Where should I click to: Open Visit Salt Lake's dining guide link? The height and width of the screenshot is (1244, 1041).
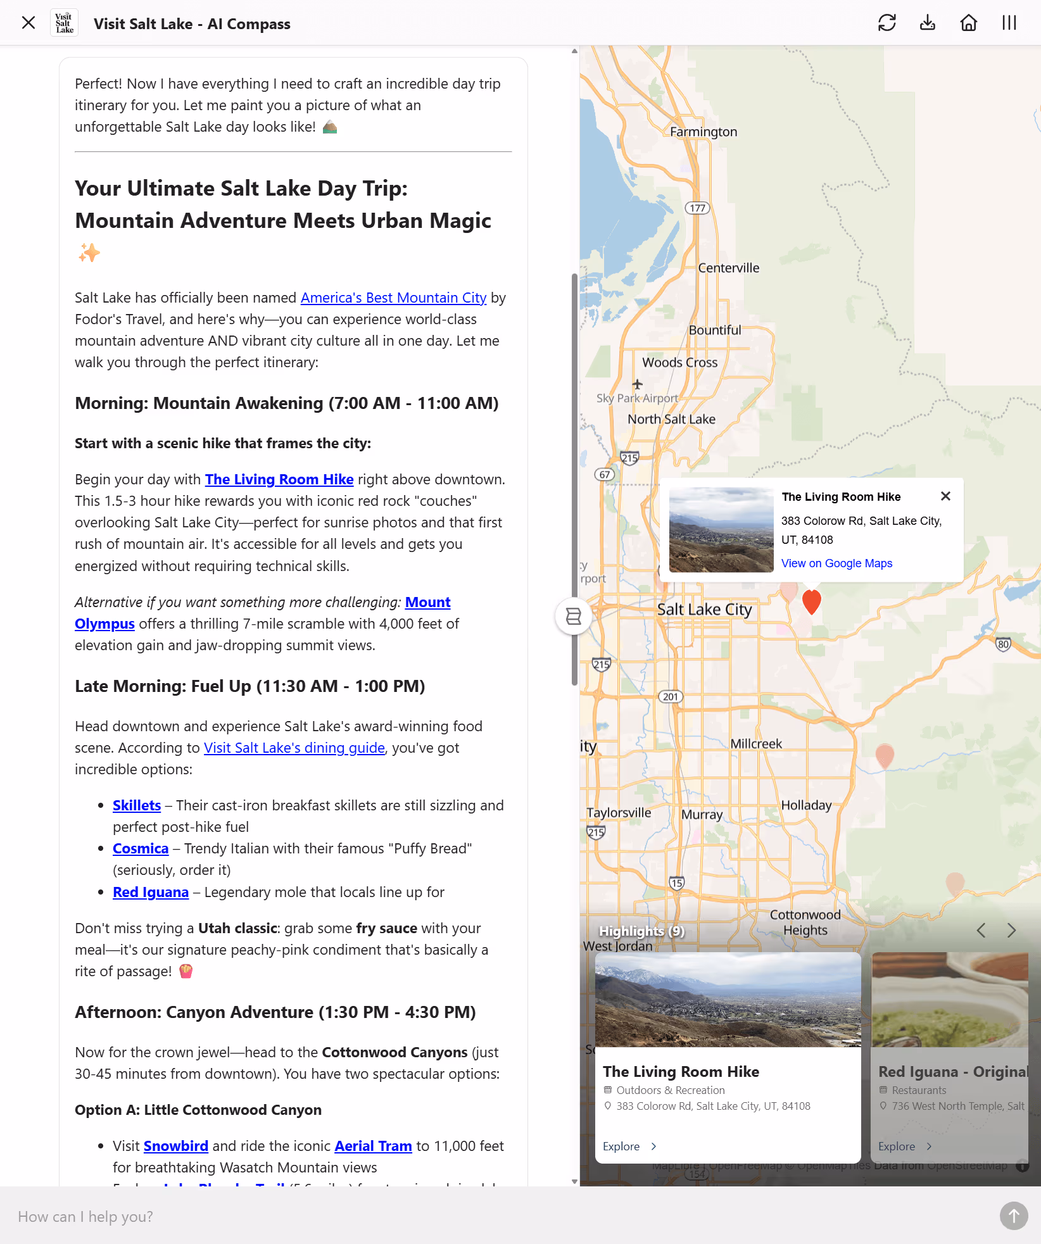click(294, 748)
